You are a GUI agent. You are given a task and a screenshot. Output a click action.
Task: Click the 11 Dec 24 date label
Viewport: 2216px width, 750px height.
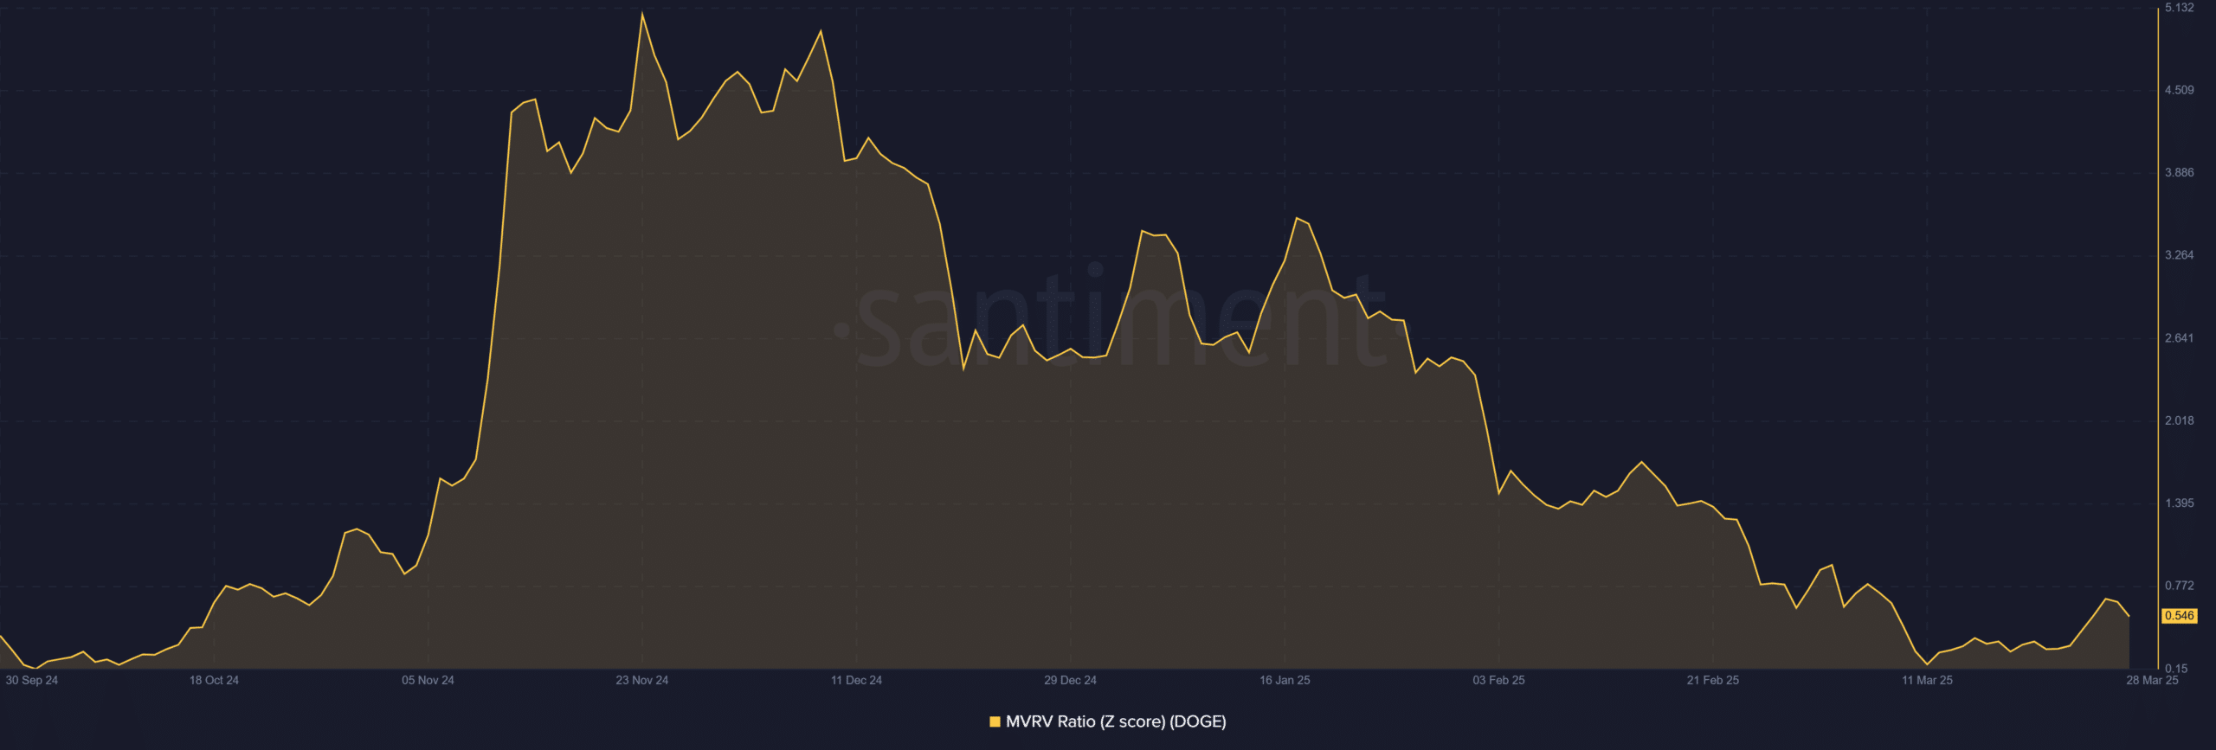click(x=856, y=680)
